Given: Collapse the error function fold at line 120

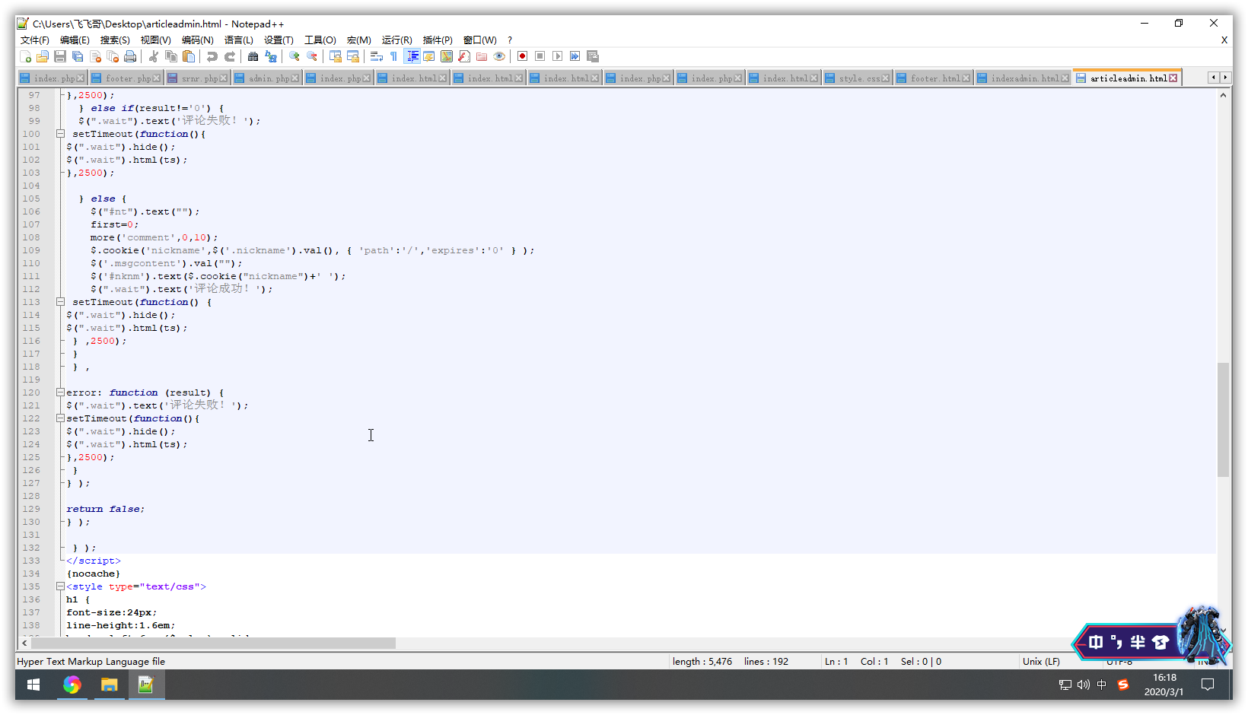Looking at the screenshot, I should click(x=60, y=392).
